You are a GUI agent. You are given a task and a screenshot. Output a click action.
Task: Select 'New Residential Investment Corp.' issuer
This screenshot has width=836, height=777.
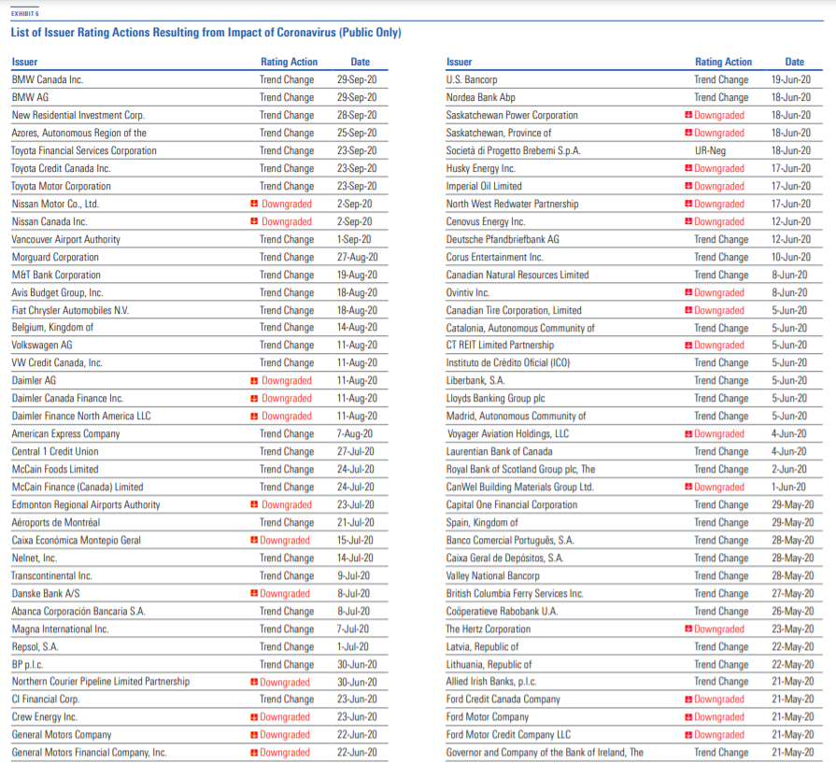tap(78, 115)
